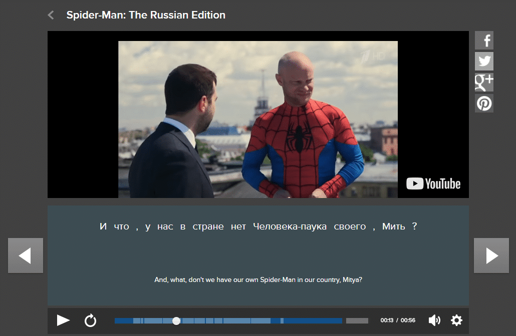Pin the video on Pinterest
This screenshot has width=516, height=336.
click(x=484, y=103)
